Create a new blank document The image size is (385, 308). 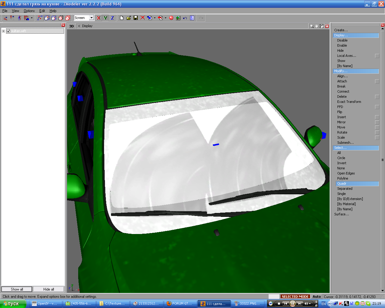tap(122, 18)
